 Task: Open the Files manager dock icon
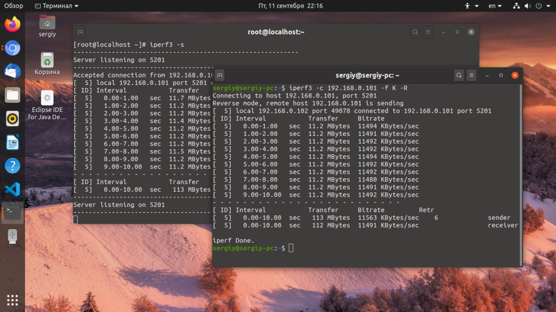click(x=12, y=95)
